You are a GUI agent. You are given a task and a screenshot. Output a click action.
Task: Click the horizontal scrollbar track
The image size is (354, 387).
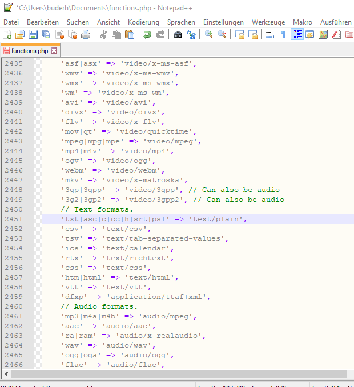(179, 374)
